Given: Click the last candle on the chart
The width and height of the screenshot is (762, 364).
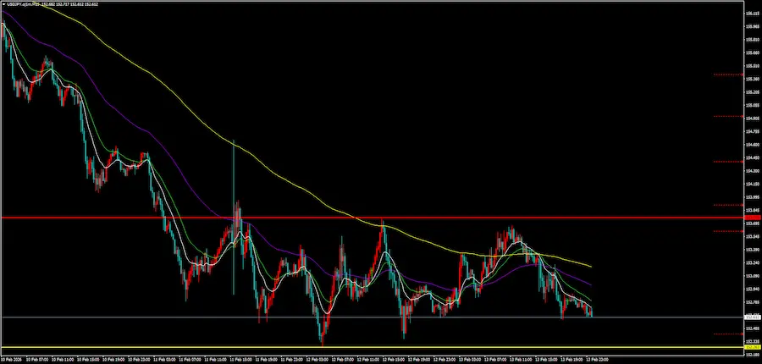Looking at the screenshot, I should click(x=590, y=313).
